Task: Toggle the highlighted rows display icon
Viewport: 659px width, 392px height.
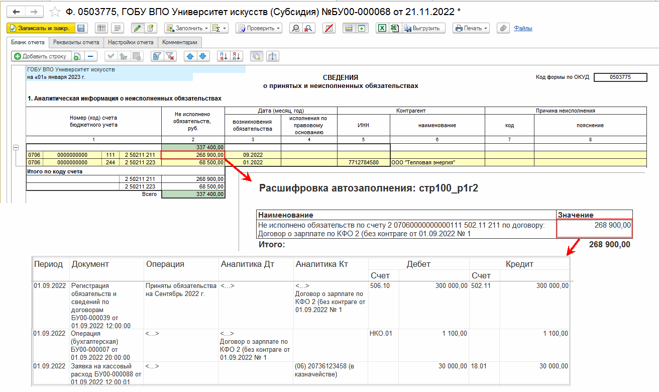Action: (349, 28)
